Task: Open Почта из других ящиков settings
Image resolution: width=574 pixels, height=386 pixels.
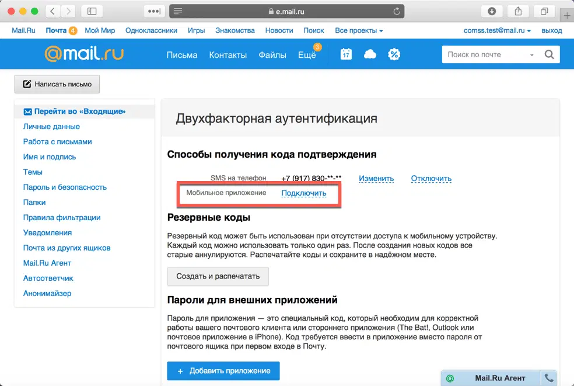Action: [66, 248]
